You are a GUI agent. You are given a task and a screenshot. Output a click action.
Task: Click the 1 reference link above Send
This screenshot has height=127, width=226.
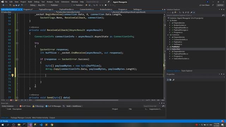click(x=34, y=95)
